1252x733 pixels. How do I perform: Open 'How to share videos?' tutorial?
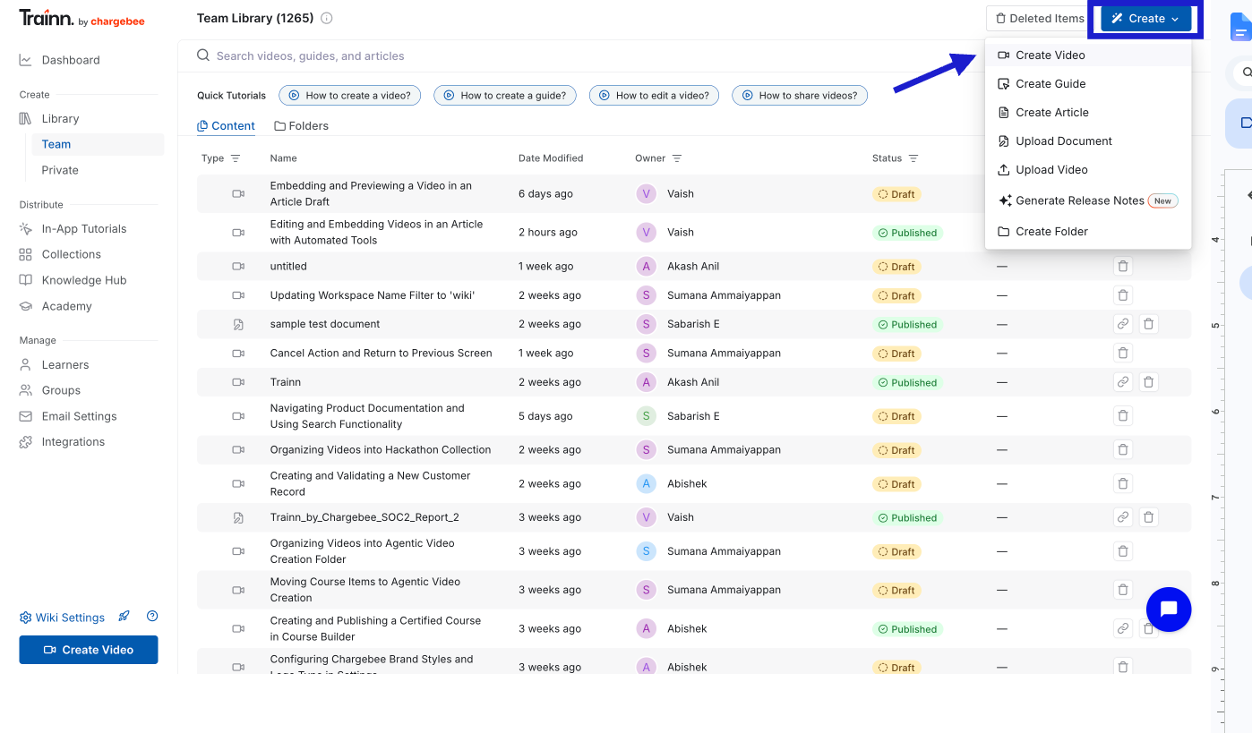click(800, 95)
